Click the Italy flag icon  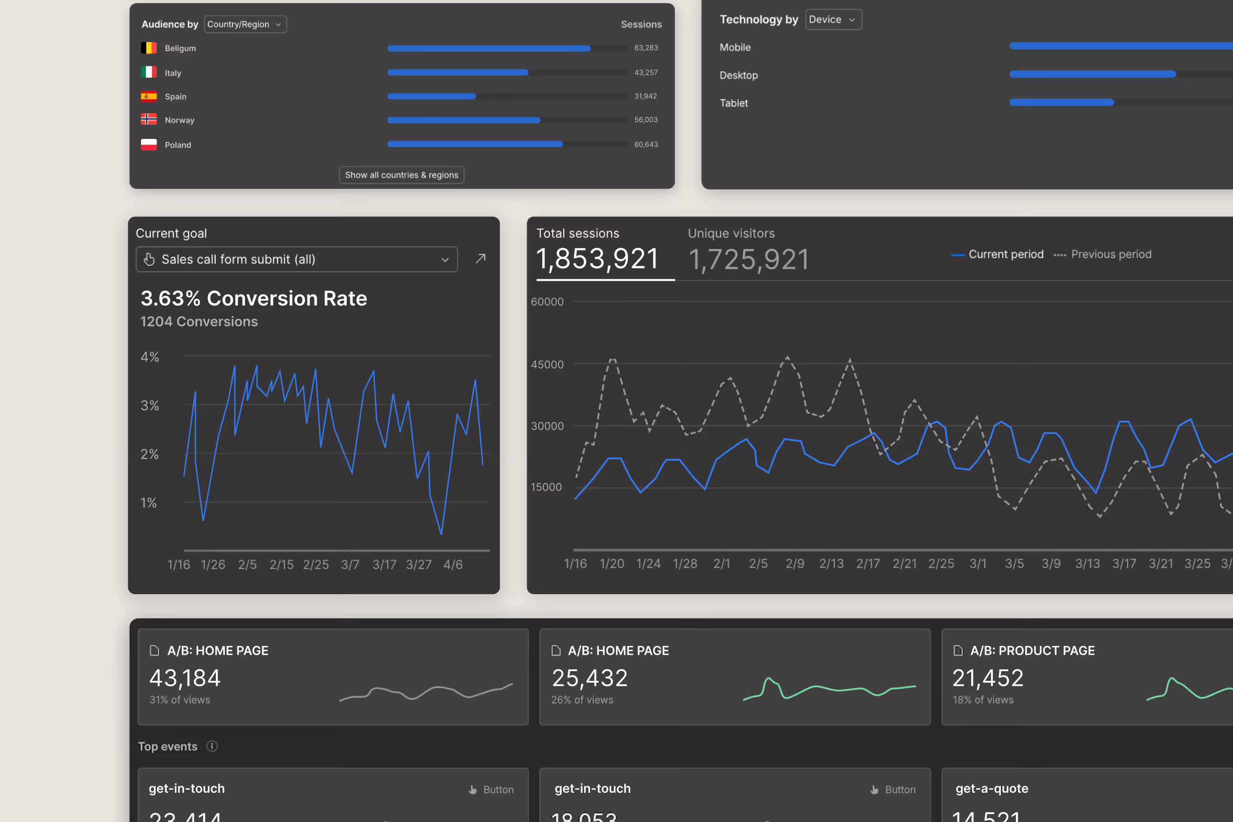[x=149, y=73]
